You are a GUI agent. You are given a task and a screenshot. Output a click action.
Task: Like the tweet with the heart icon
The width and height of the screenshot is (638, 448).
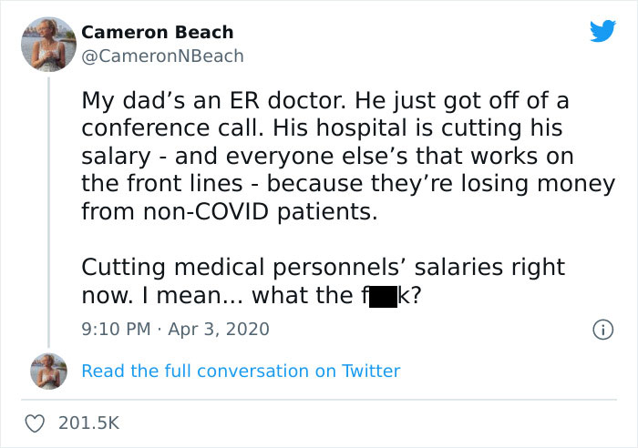point(36,423)
